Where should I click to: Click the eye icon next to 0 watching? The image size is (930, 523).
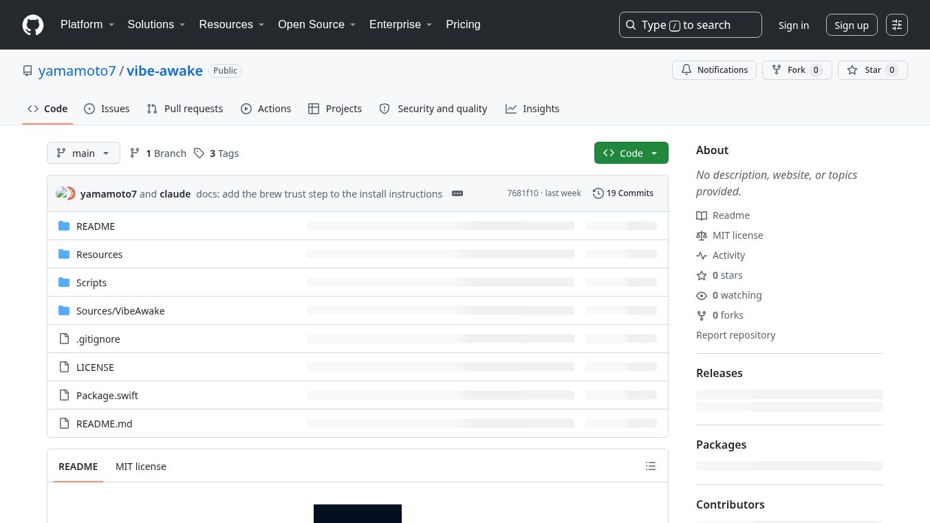[x=702, y=295]
